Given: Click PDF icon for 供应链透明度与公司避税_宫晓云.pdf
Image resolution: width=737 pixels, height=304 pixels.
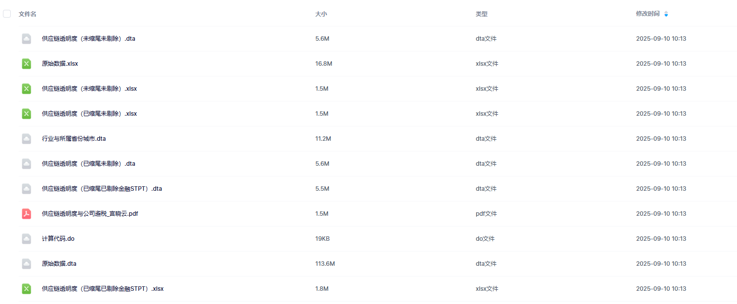Looking at the screenshot, I should click(26, 214).
